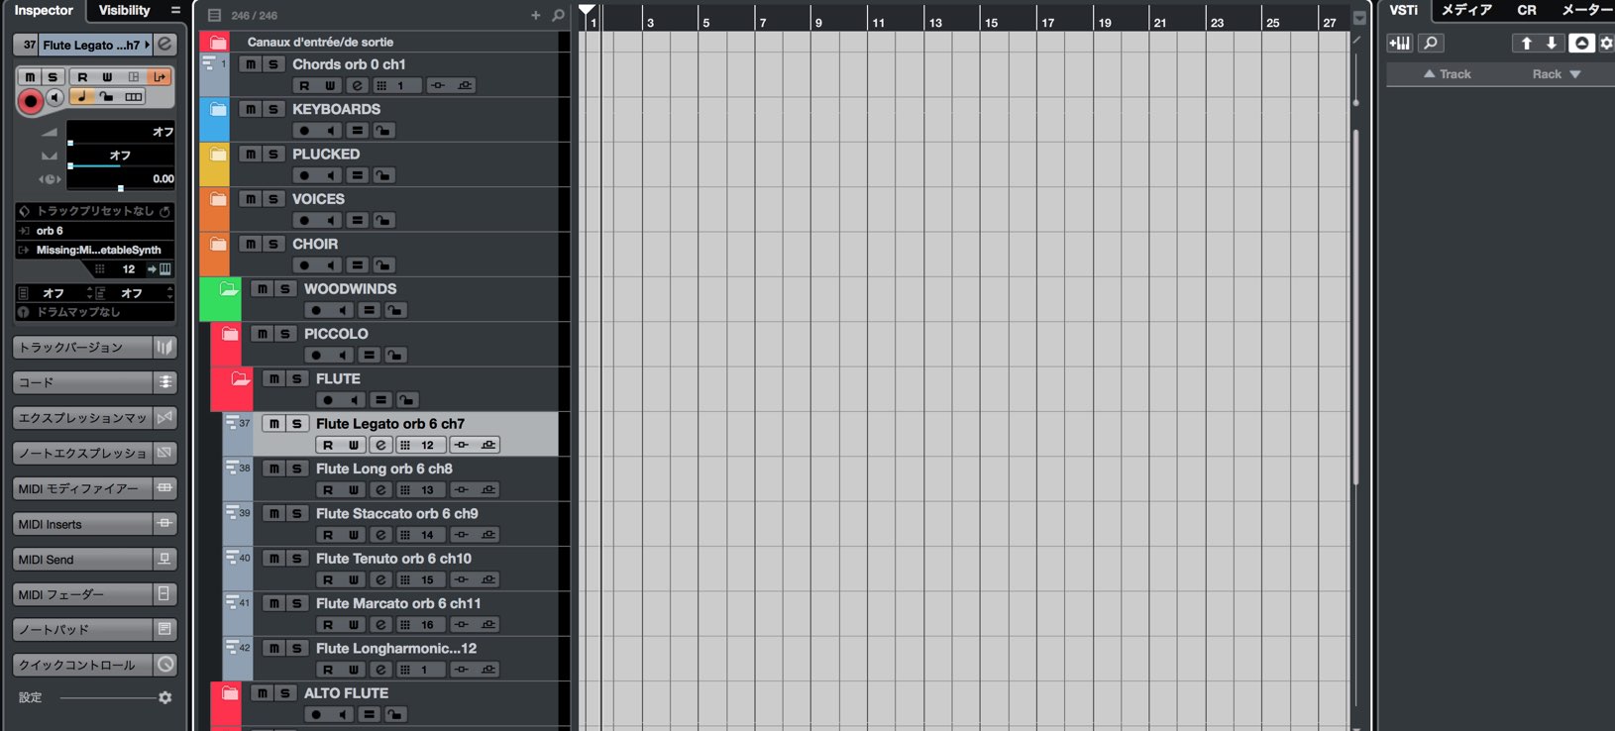Switch to the メディア tab
The width and height of the screenshot is (1615, 731).
(1466, 10)
